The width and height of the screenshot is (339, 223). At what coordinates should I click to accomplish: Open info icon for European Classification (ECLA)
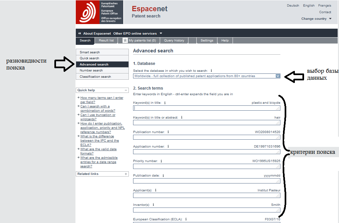tap(186, 219)
